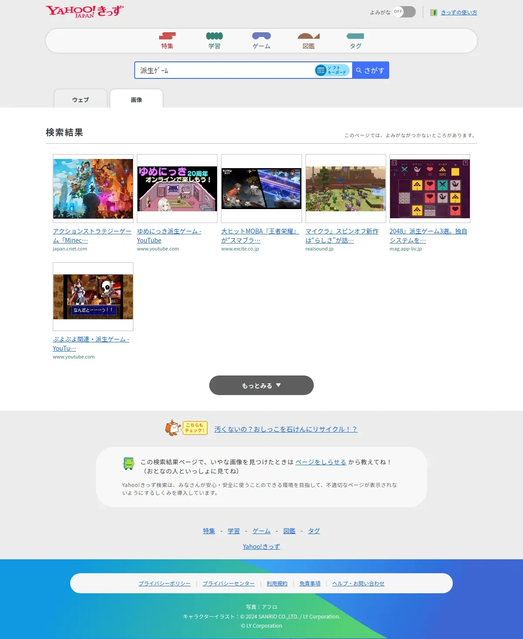Open the 大ヒットMOBA『王者栄耀』 link
The width and height of the screenshot is (523, 639).
pyautogui.click(x=260, y=236)
